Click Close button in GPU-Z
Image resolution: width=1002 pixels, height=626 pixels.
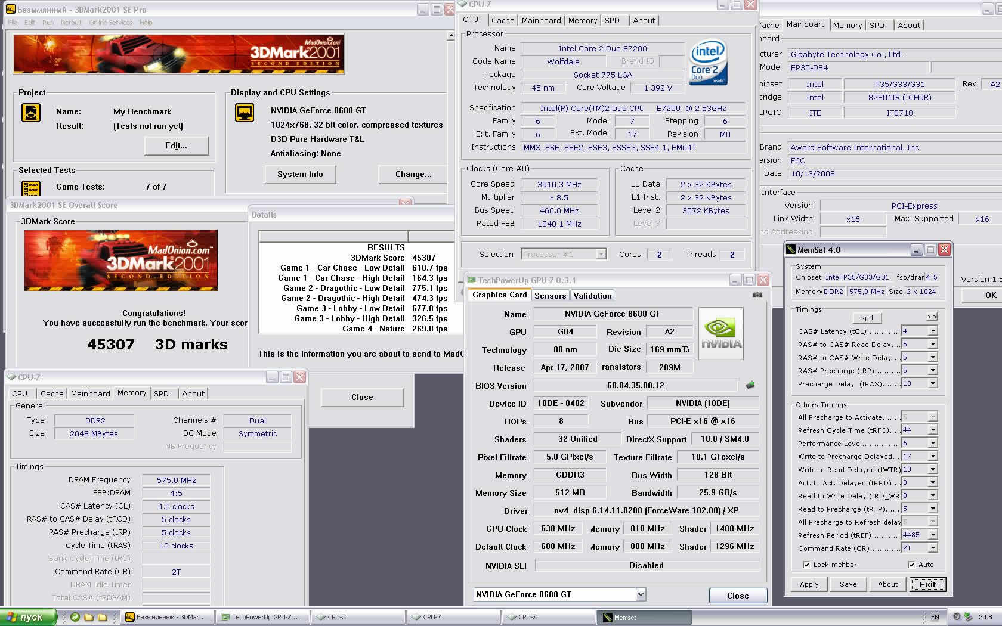(738, 596)
